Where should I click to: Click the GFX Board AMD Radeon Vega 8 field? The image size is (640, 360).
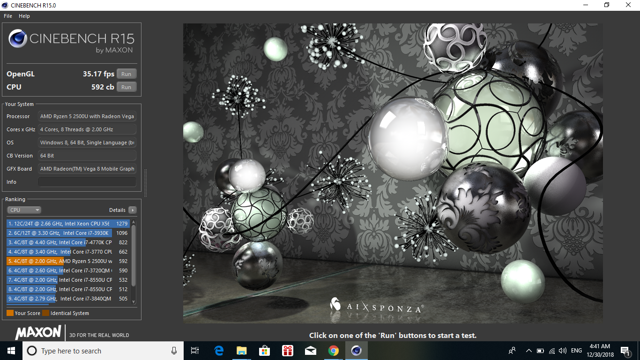click(87, 169)
